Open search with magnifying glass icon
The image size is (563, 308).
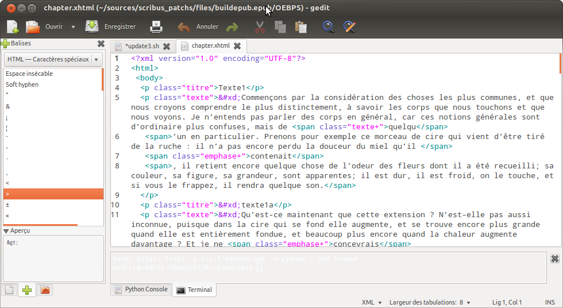click(x=328, y=27)
